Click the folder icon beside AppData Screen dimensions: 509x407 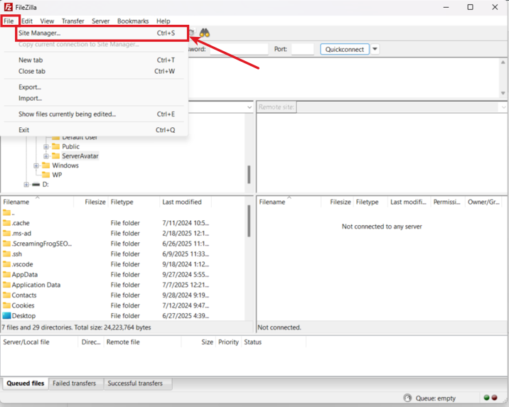6,274
